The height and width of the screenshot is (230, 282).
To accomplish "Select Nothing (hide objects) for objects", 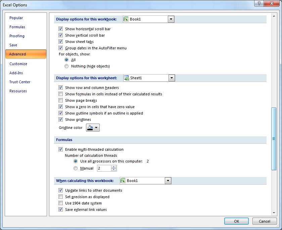I will click(x=66, y=66).
